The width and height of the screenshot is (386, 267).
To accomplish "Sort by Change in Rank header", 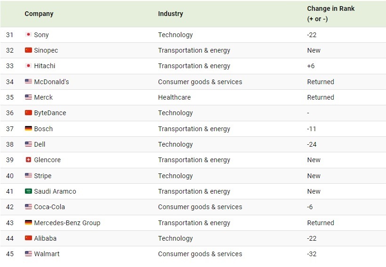I will [330, 14].
